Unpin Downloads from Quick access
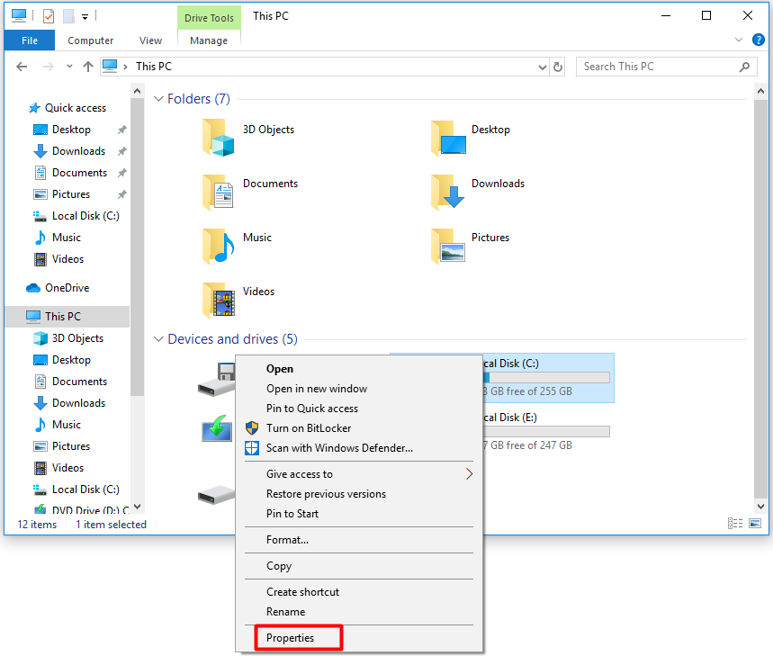The height and width of the screenshot is (656, 773). (x=121, y=151)
